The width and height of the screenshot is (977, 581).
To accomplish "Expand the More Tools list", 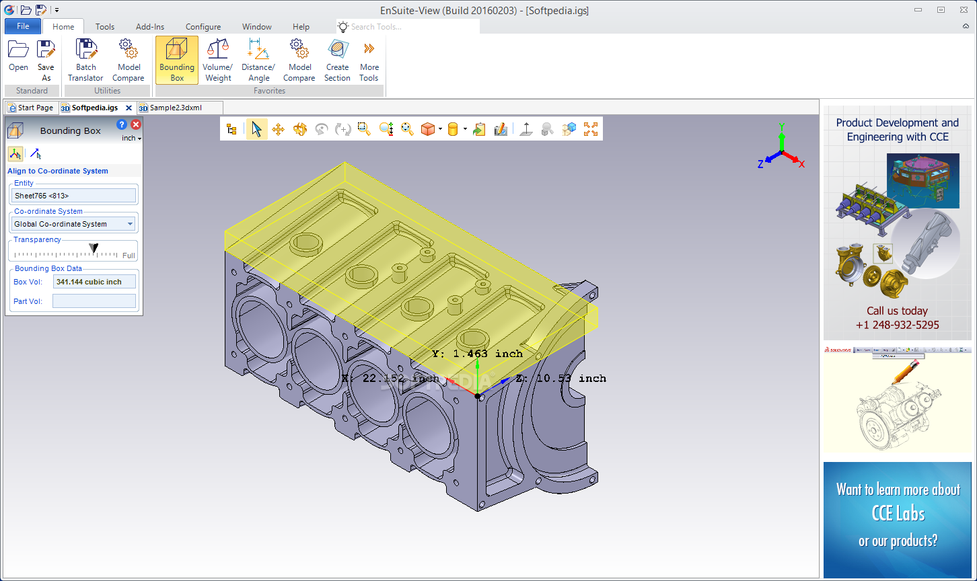I will [x=369, y=61].
